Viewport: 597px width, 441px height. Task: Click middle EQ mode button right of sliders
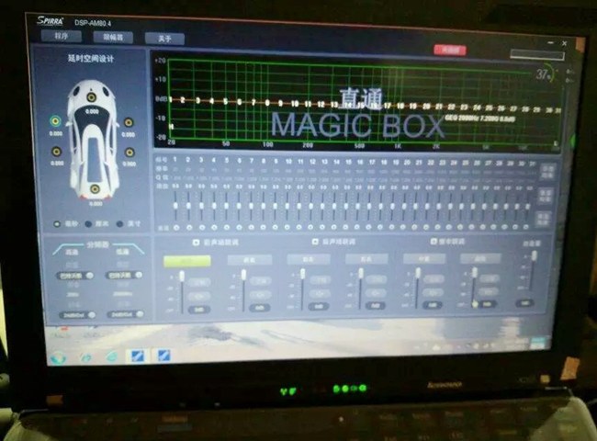(546, 196)
